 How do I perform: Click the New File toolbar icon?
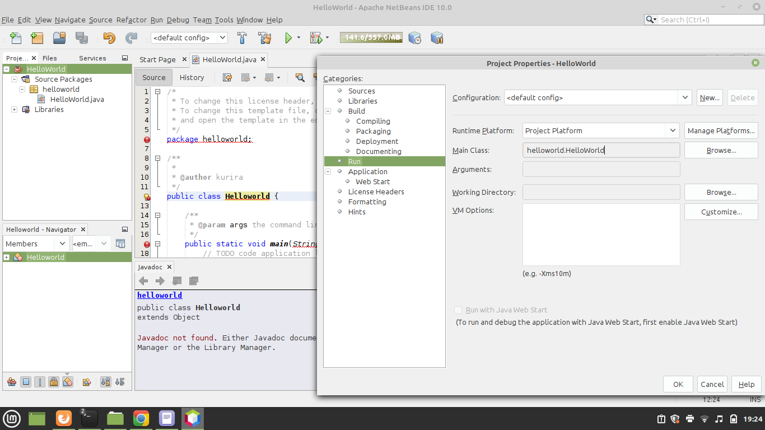[16, 38]
